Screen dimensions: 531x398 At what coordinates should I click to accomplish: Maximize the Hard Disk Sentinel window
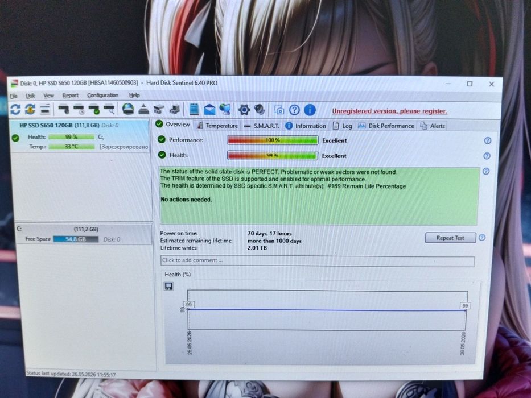pyautogui.click(x=470, y=84)
